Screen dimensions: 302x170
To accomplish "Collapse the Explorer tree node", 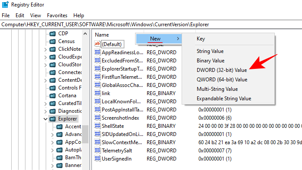I will coord(46,119).
